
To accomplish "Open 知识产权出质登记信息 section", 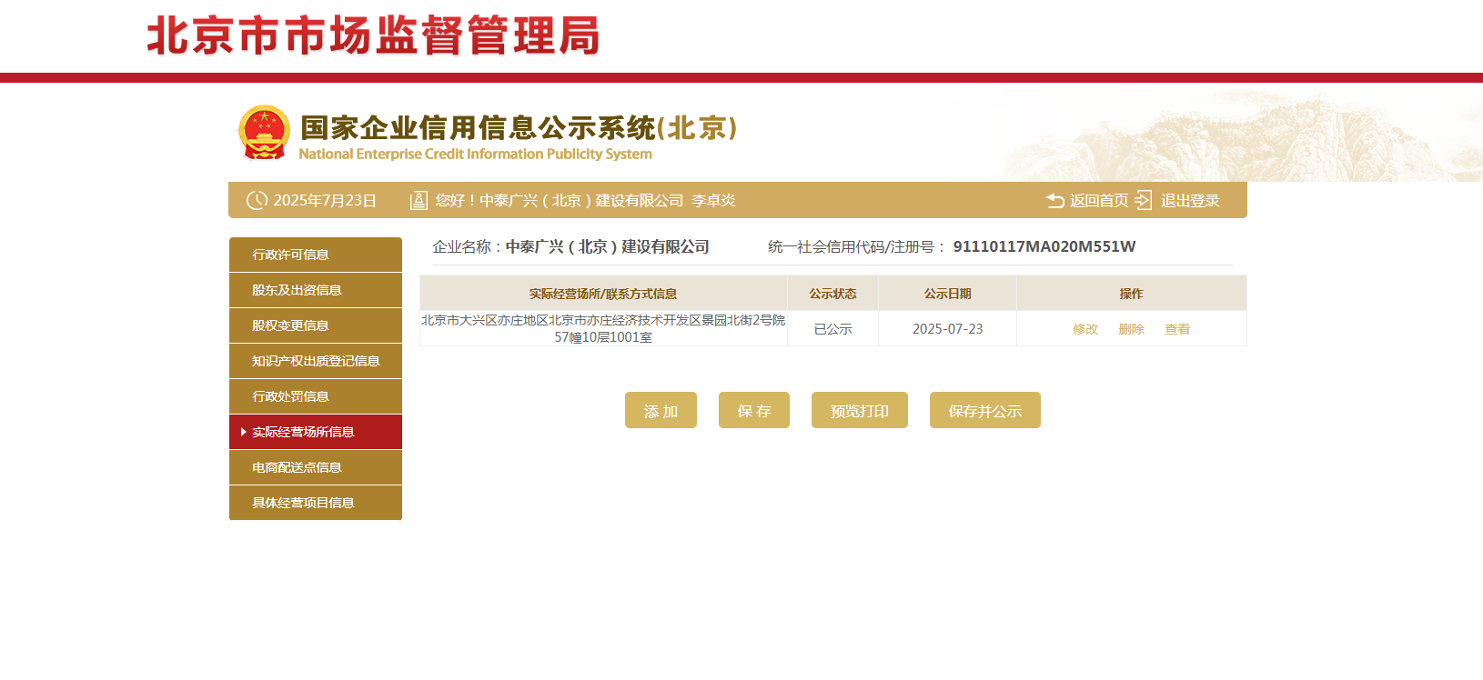I will [316, 361].
